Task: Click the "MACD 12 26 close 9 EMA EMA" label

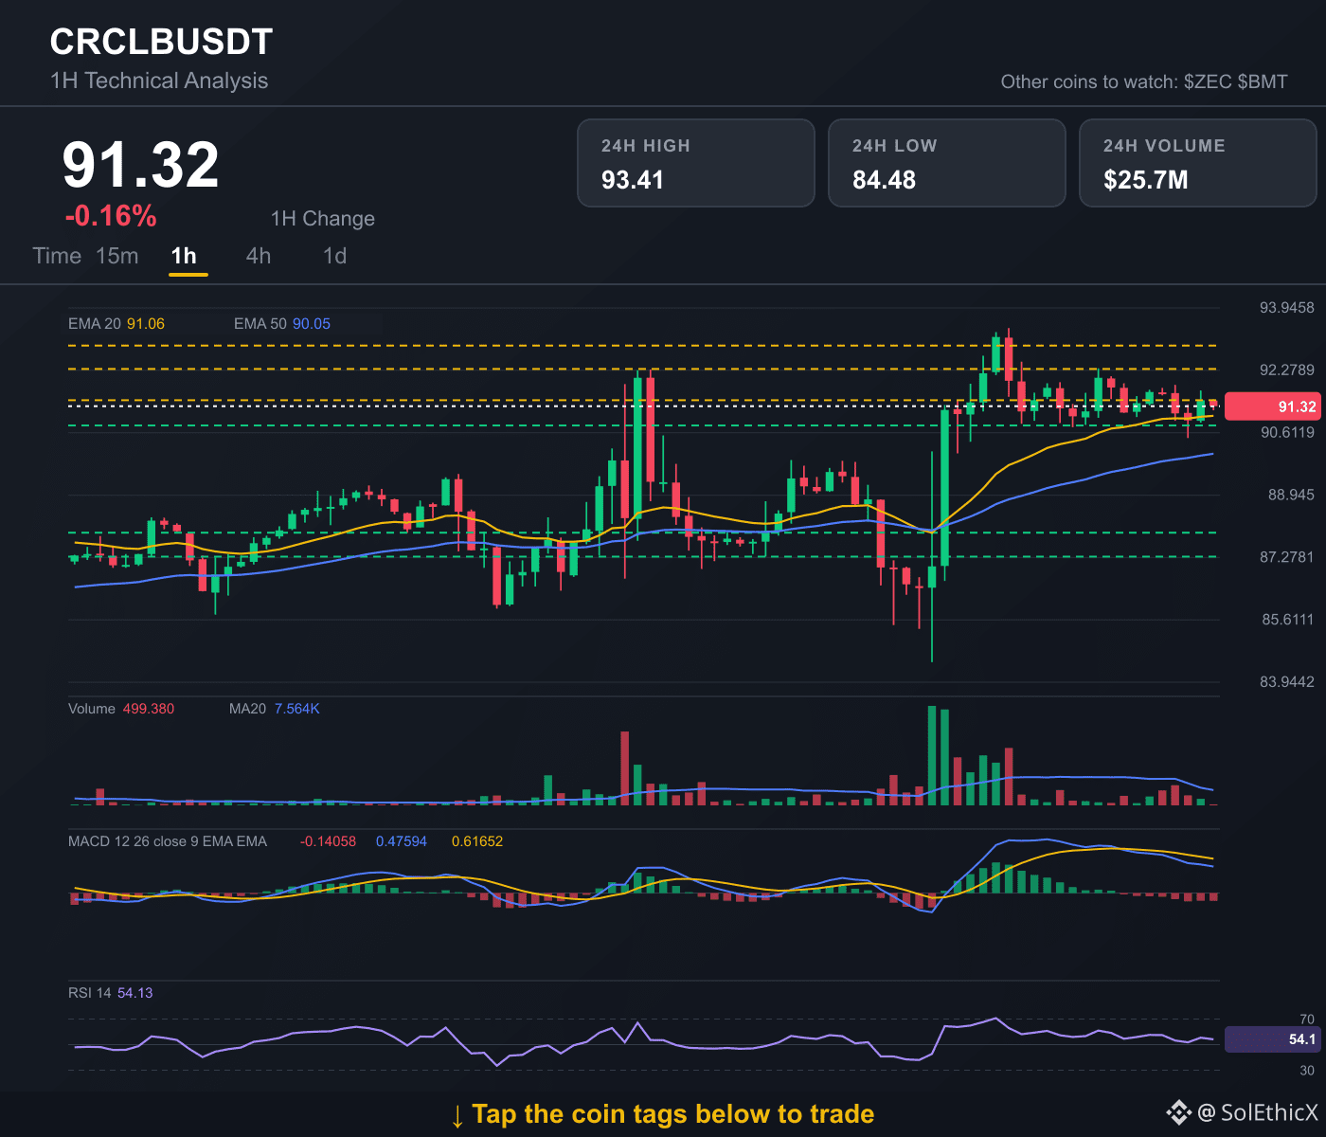Action: click(168, 841)
